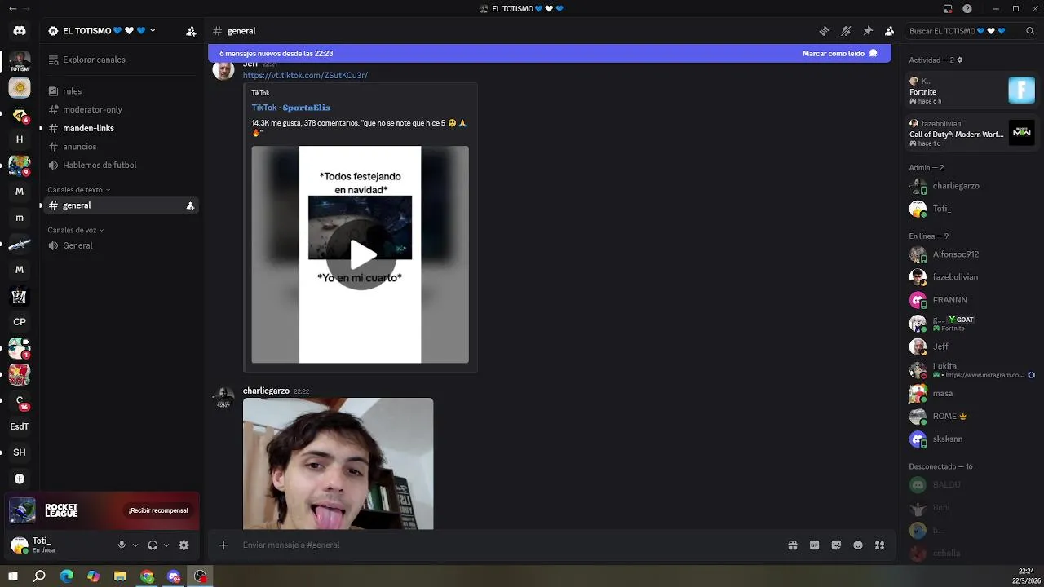Click the add a server plus icon
This screenshot has height=587, width=1044.
tap(20, 479)
